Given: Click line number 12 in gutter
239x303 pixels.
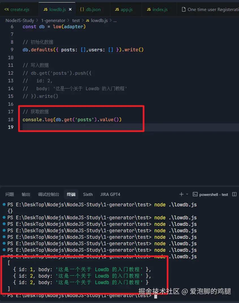Looking at the screenshot, I should point(11,73).
